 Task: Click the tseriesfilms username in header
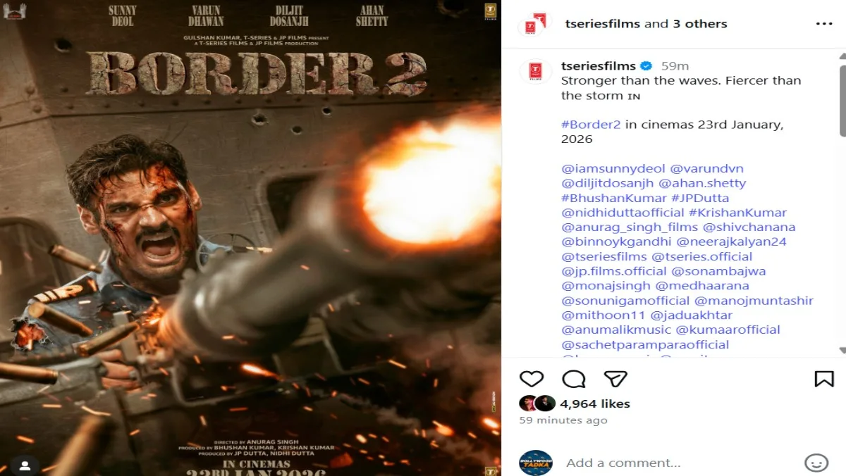pyautogui.click(x=603, y=24)
